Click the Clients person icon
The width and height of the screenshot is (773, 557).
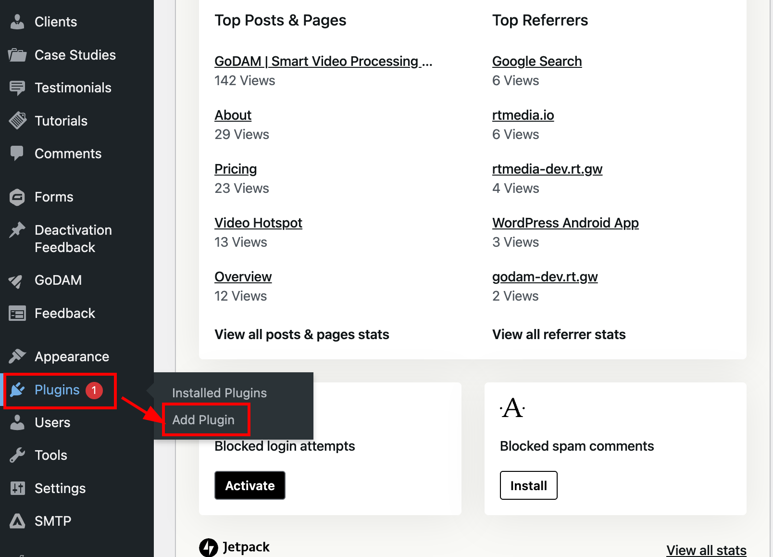click(17, 22)
